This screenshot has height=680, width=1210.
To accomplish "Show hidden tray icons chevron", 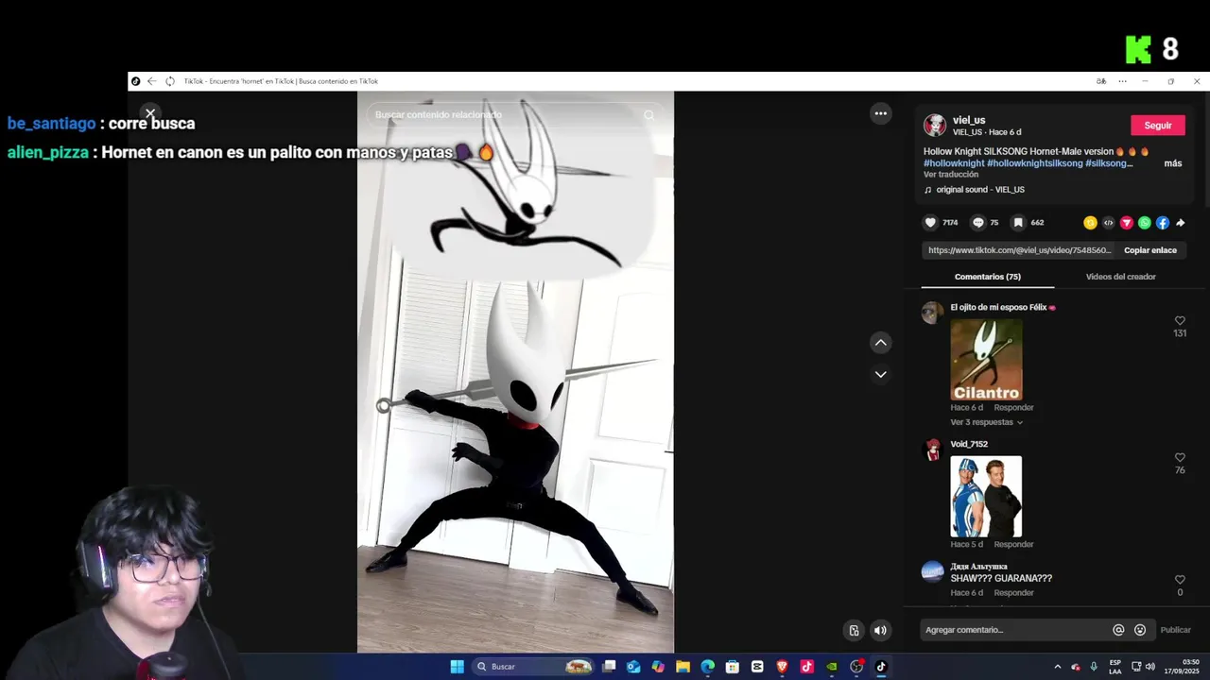I will tap(1057, 667).
